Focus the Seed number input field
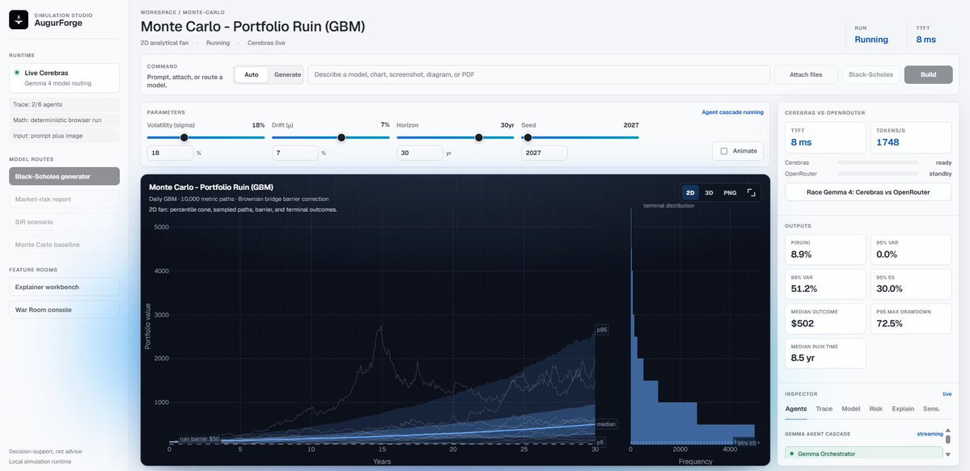This screenshot has height=471, width=970. click(x=544, y=153)
